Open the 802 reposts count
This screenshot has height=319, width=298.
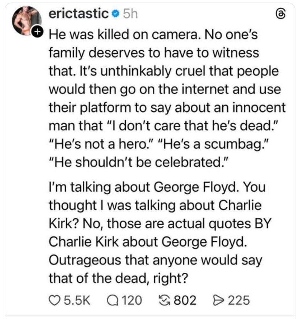point(185,300)
